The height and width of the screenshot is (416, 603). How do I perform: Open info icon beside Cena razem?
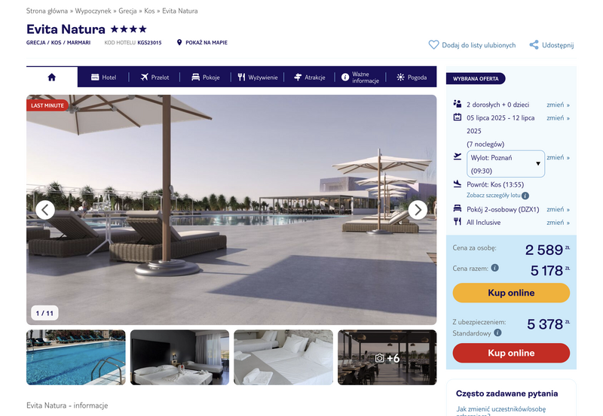click(x=495, y=268)
